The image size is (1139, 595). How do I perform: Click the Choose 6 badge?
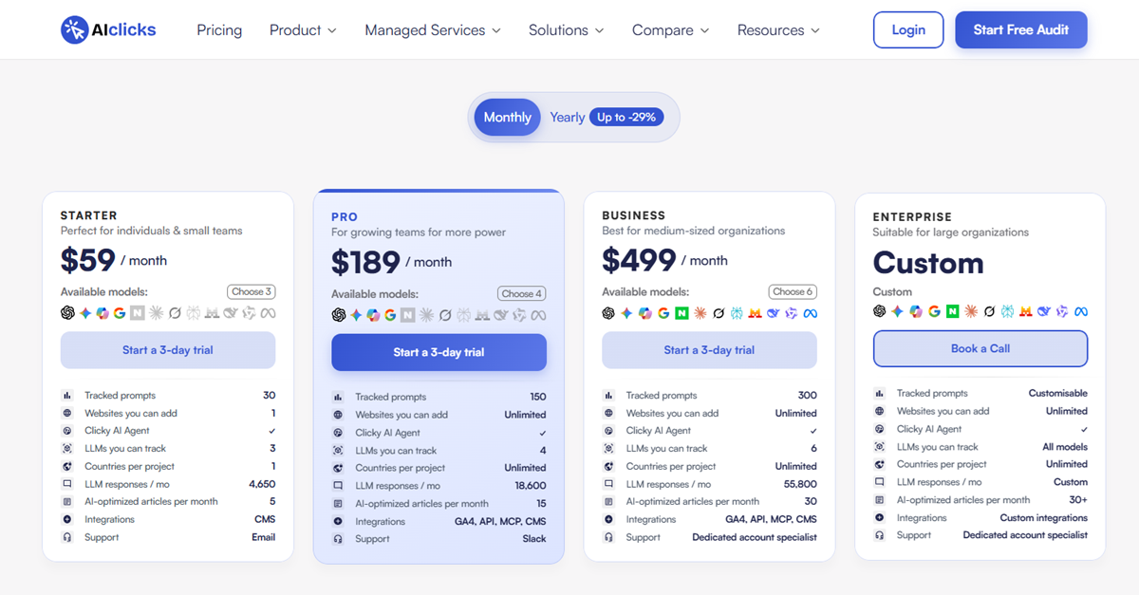click(793, 291)
